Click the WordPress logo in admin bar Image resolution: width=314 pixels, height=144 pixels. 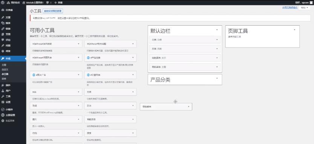click(x=2, y=3)
